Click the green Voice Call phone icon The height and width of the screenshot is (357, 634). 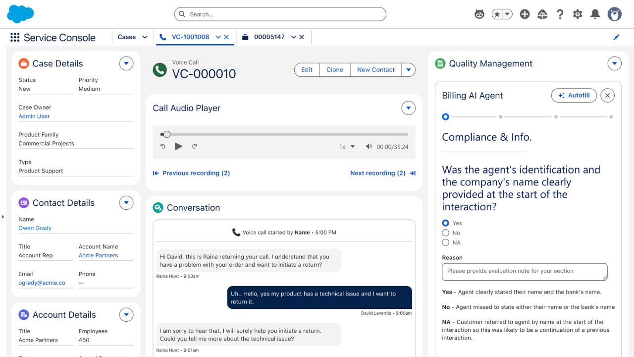point(159,70)
